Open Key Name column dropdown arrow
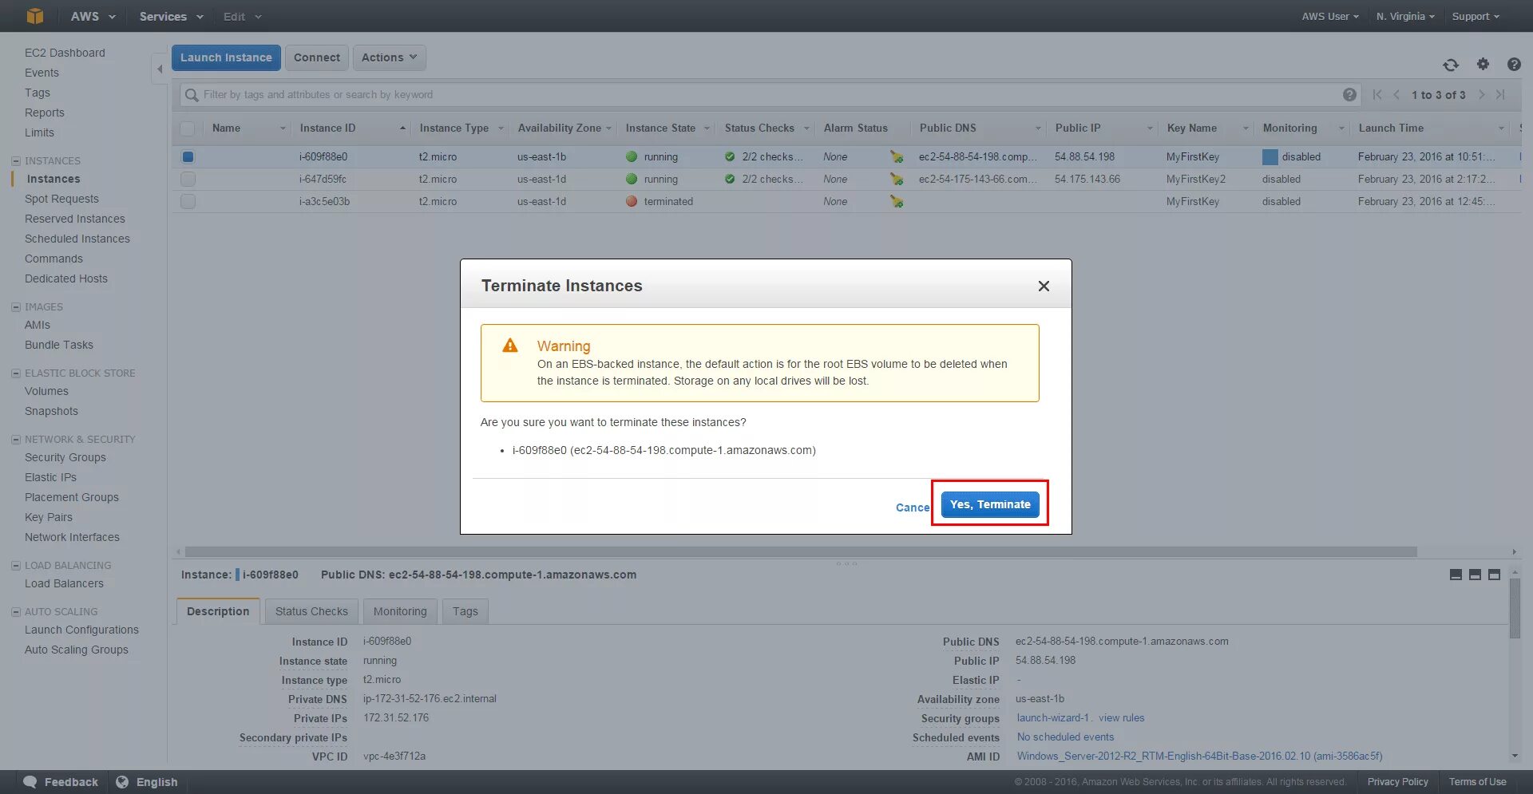The image size is (1533, 794). click(x=1246, y=128)
